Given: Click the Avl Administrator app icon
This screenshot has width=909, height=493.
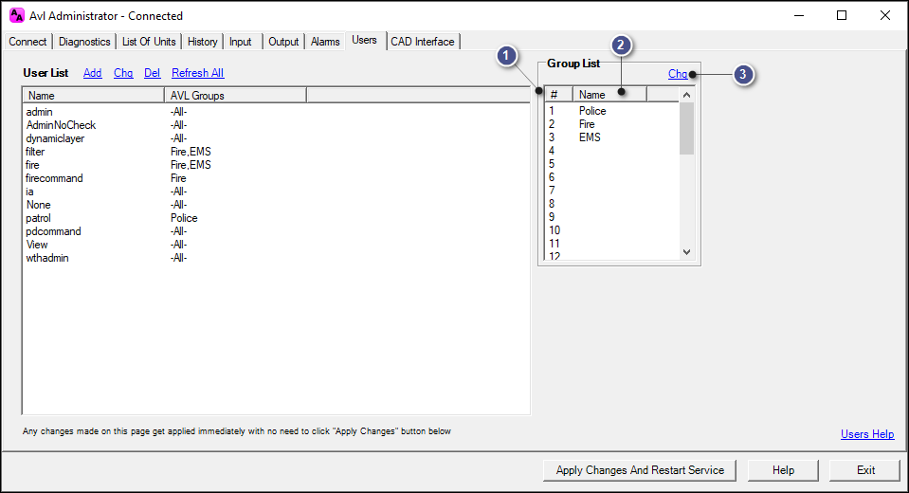Looking at the screenshot, I should point(17,16).
